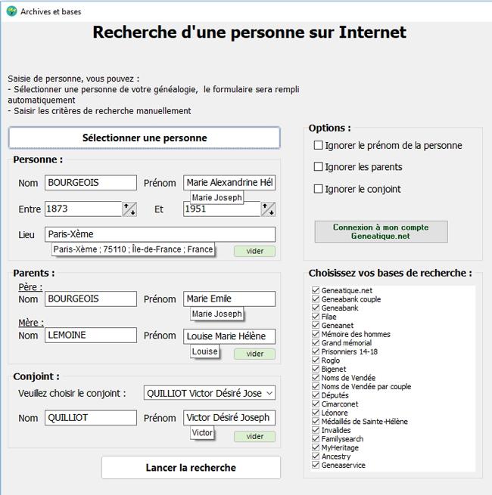
Task: Check the Ignorer le conjoint option
Action: click(x=318, y=189)
